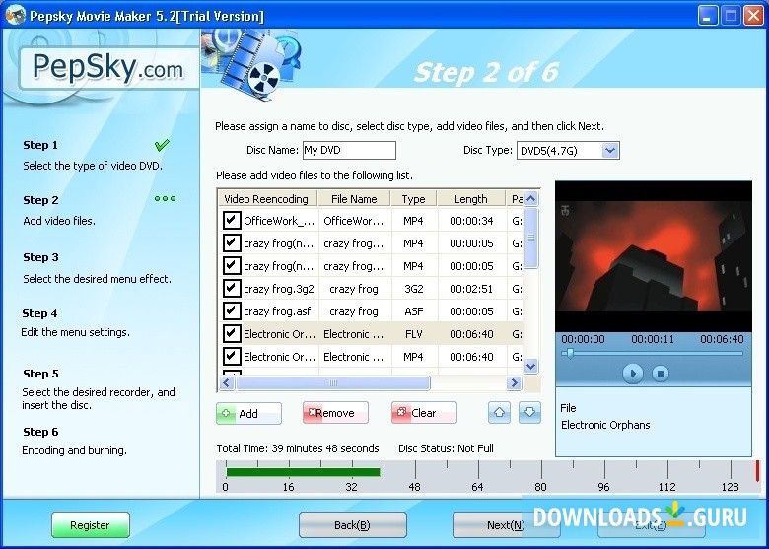
Task: Toggle checkbox for Electronic Or... MP4 row
Action: click(232, 356)
